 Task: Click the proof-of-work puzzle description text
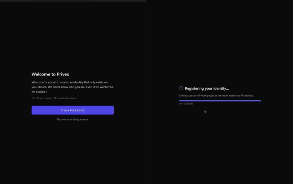click(x=216, y=95)
